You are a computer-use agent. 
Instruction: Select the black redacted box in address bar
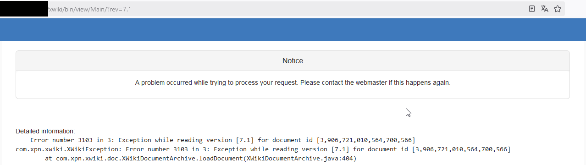[x=24, y=9]
